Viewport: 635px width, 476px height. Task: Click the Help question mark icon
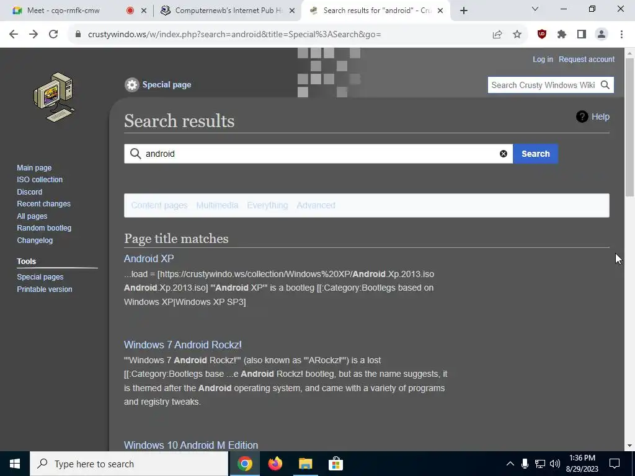[x=582, y=117]
